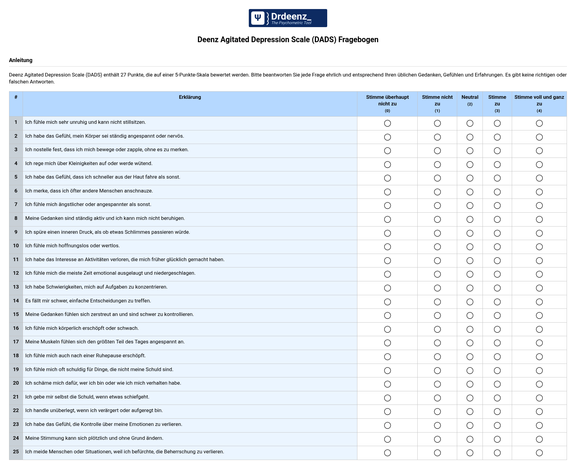The height and width of the screenshot is (469, 576).
Task: Select 'Stimme überhaupt nicht zu' for question 21
Action: click(x=388, y=398)
